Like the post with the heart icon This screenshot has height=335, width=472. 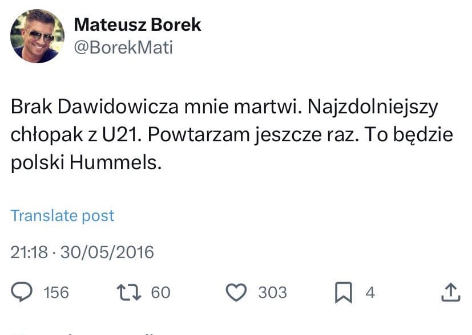click(x=236, y=292)
